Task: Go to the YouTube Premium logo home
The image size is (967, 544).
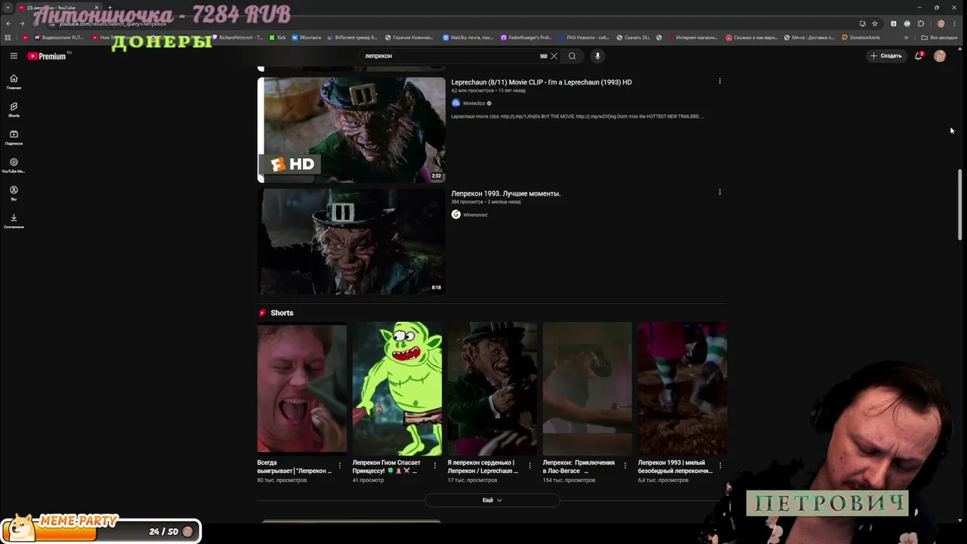Action: click(x=48, y=56)
